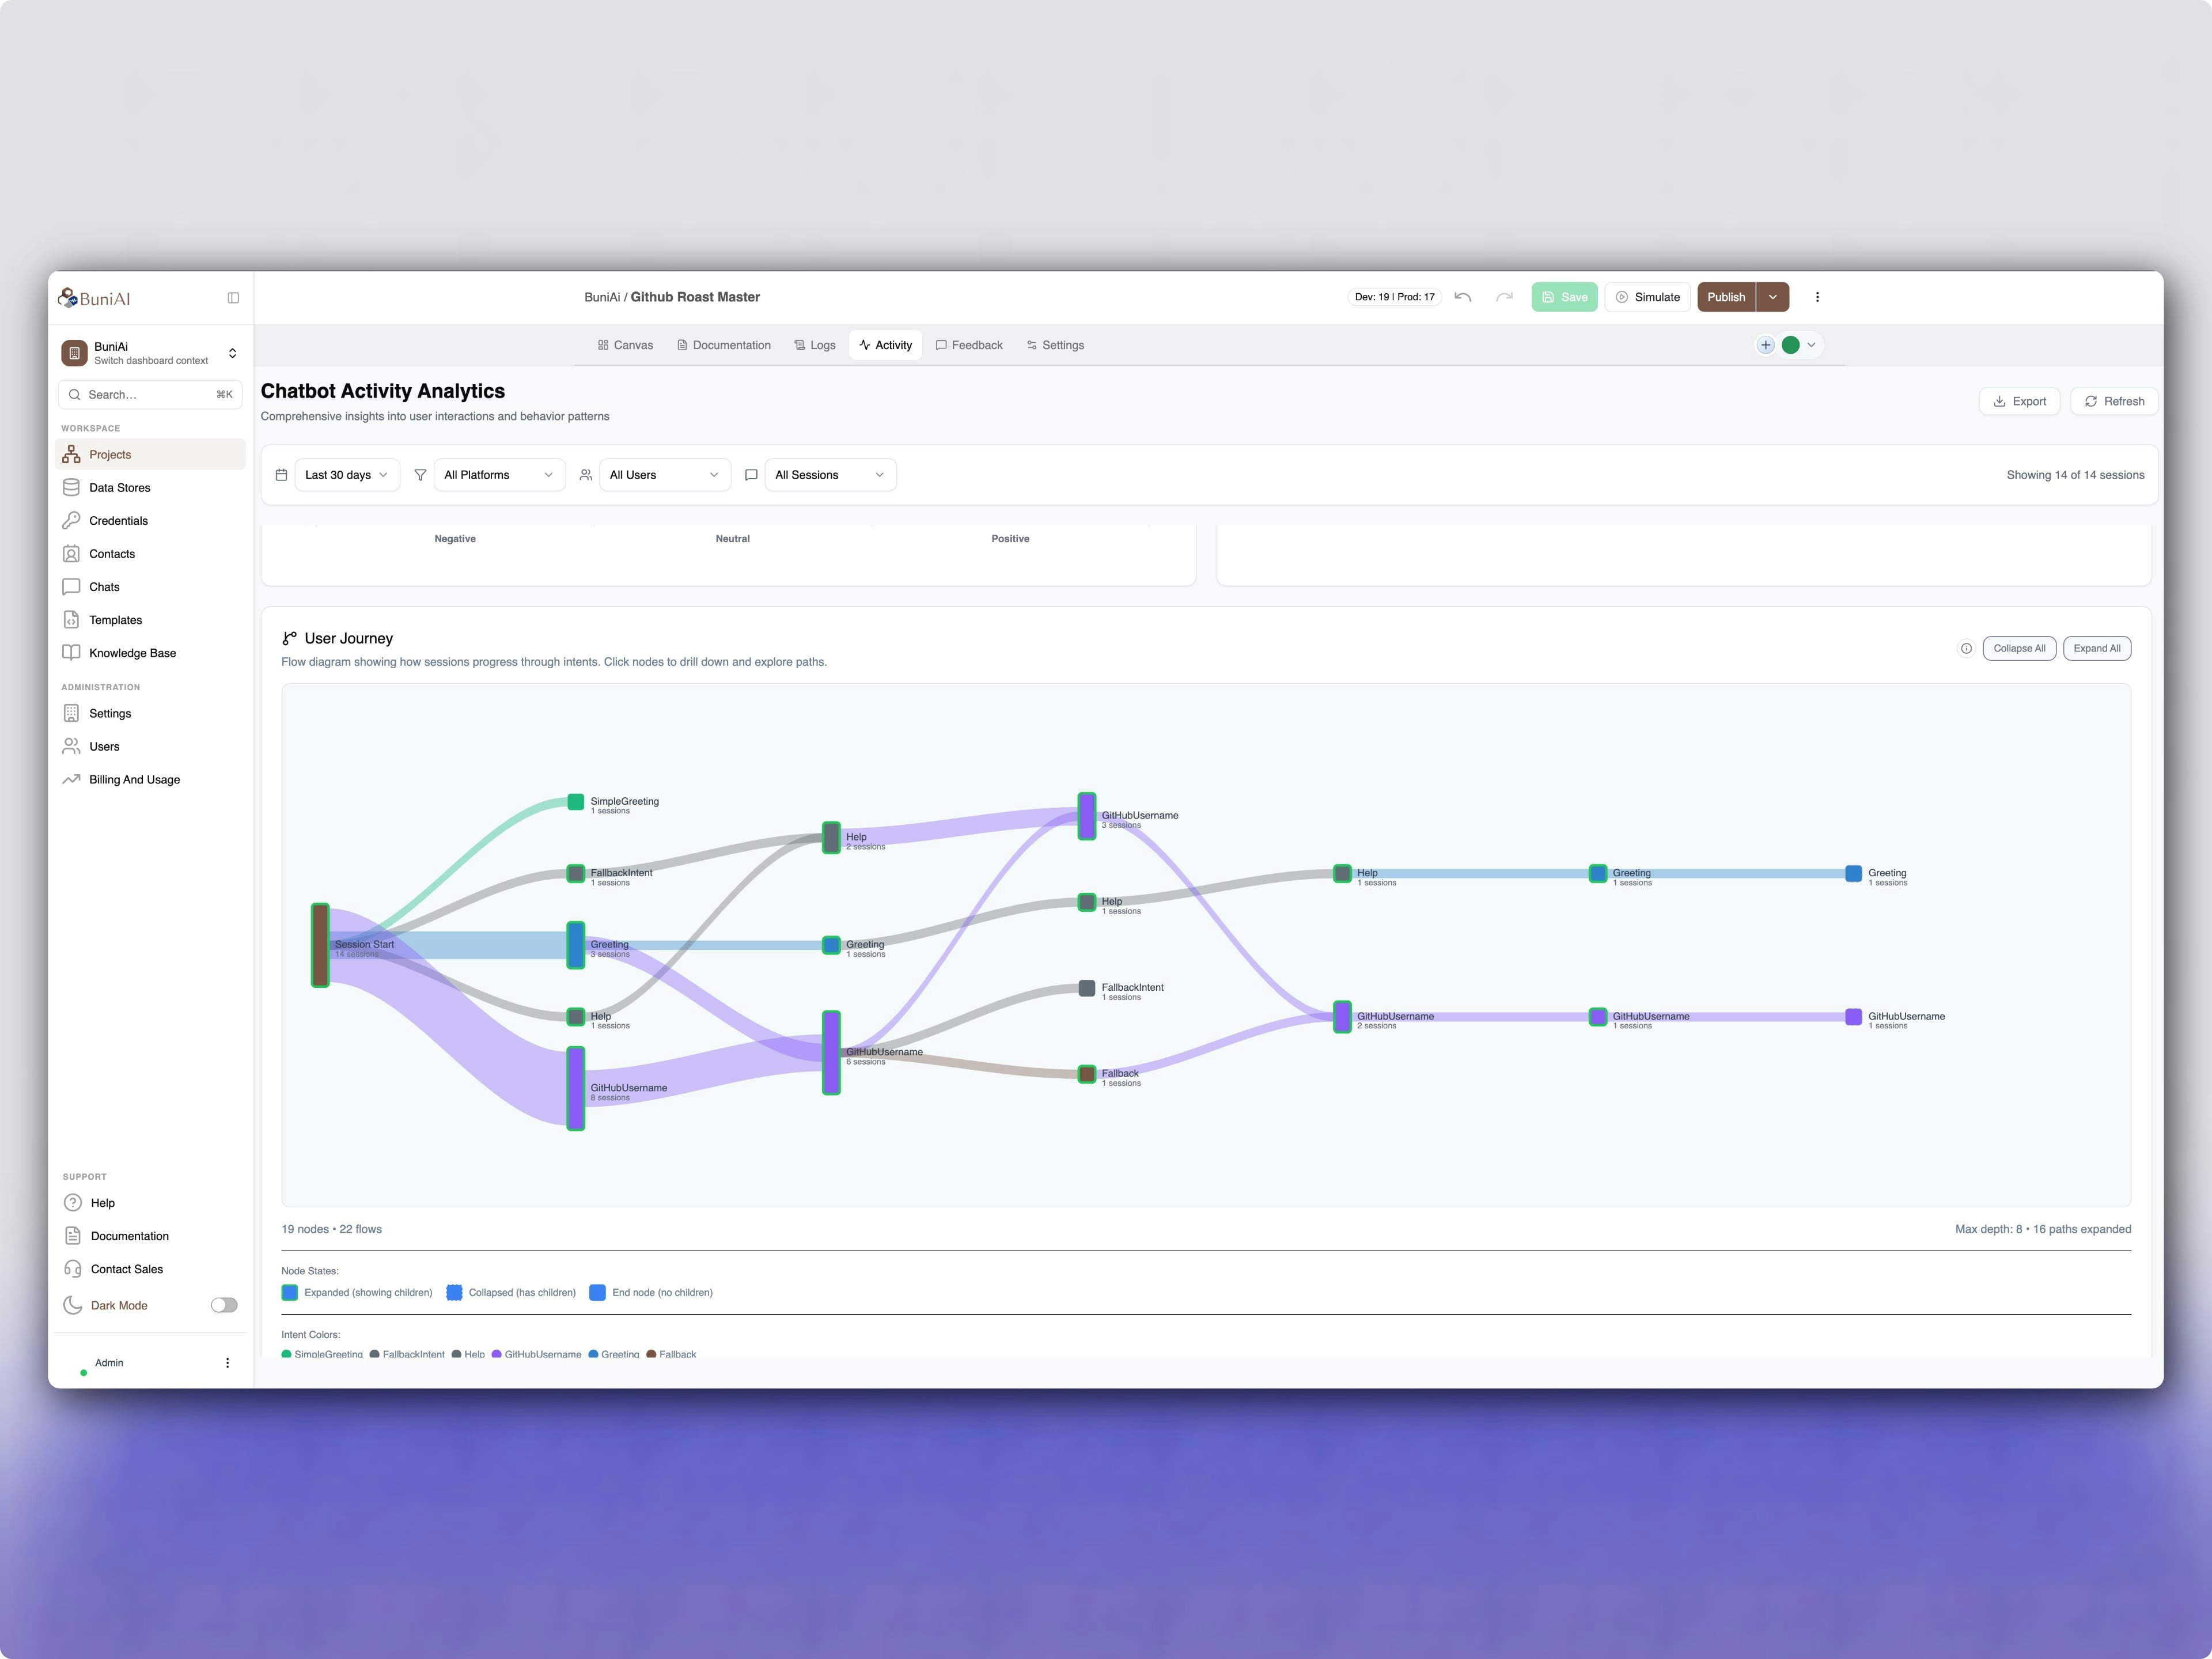This screenshot has height=1659, width=2212.
Task: Open Billing And Usage page
Action: pos(134,780)
